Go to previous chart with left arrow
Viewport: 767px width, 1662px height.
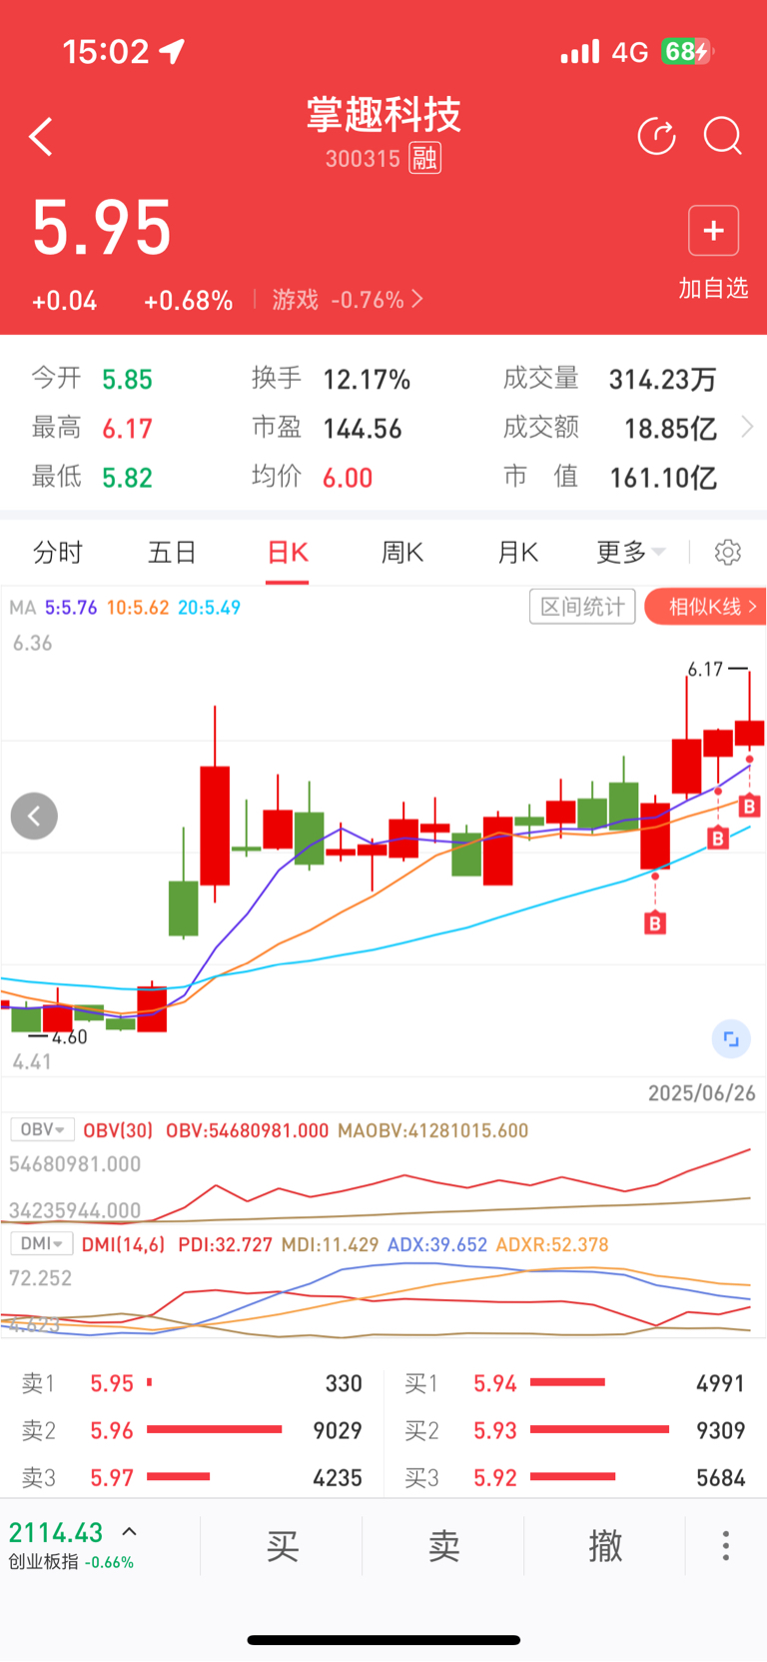34,816
